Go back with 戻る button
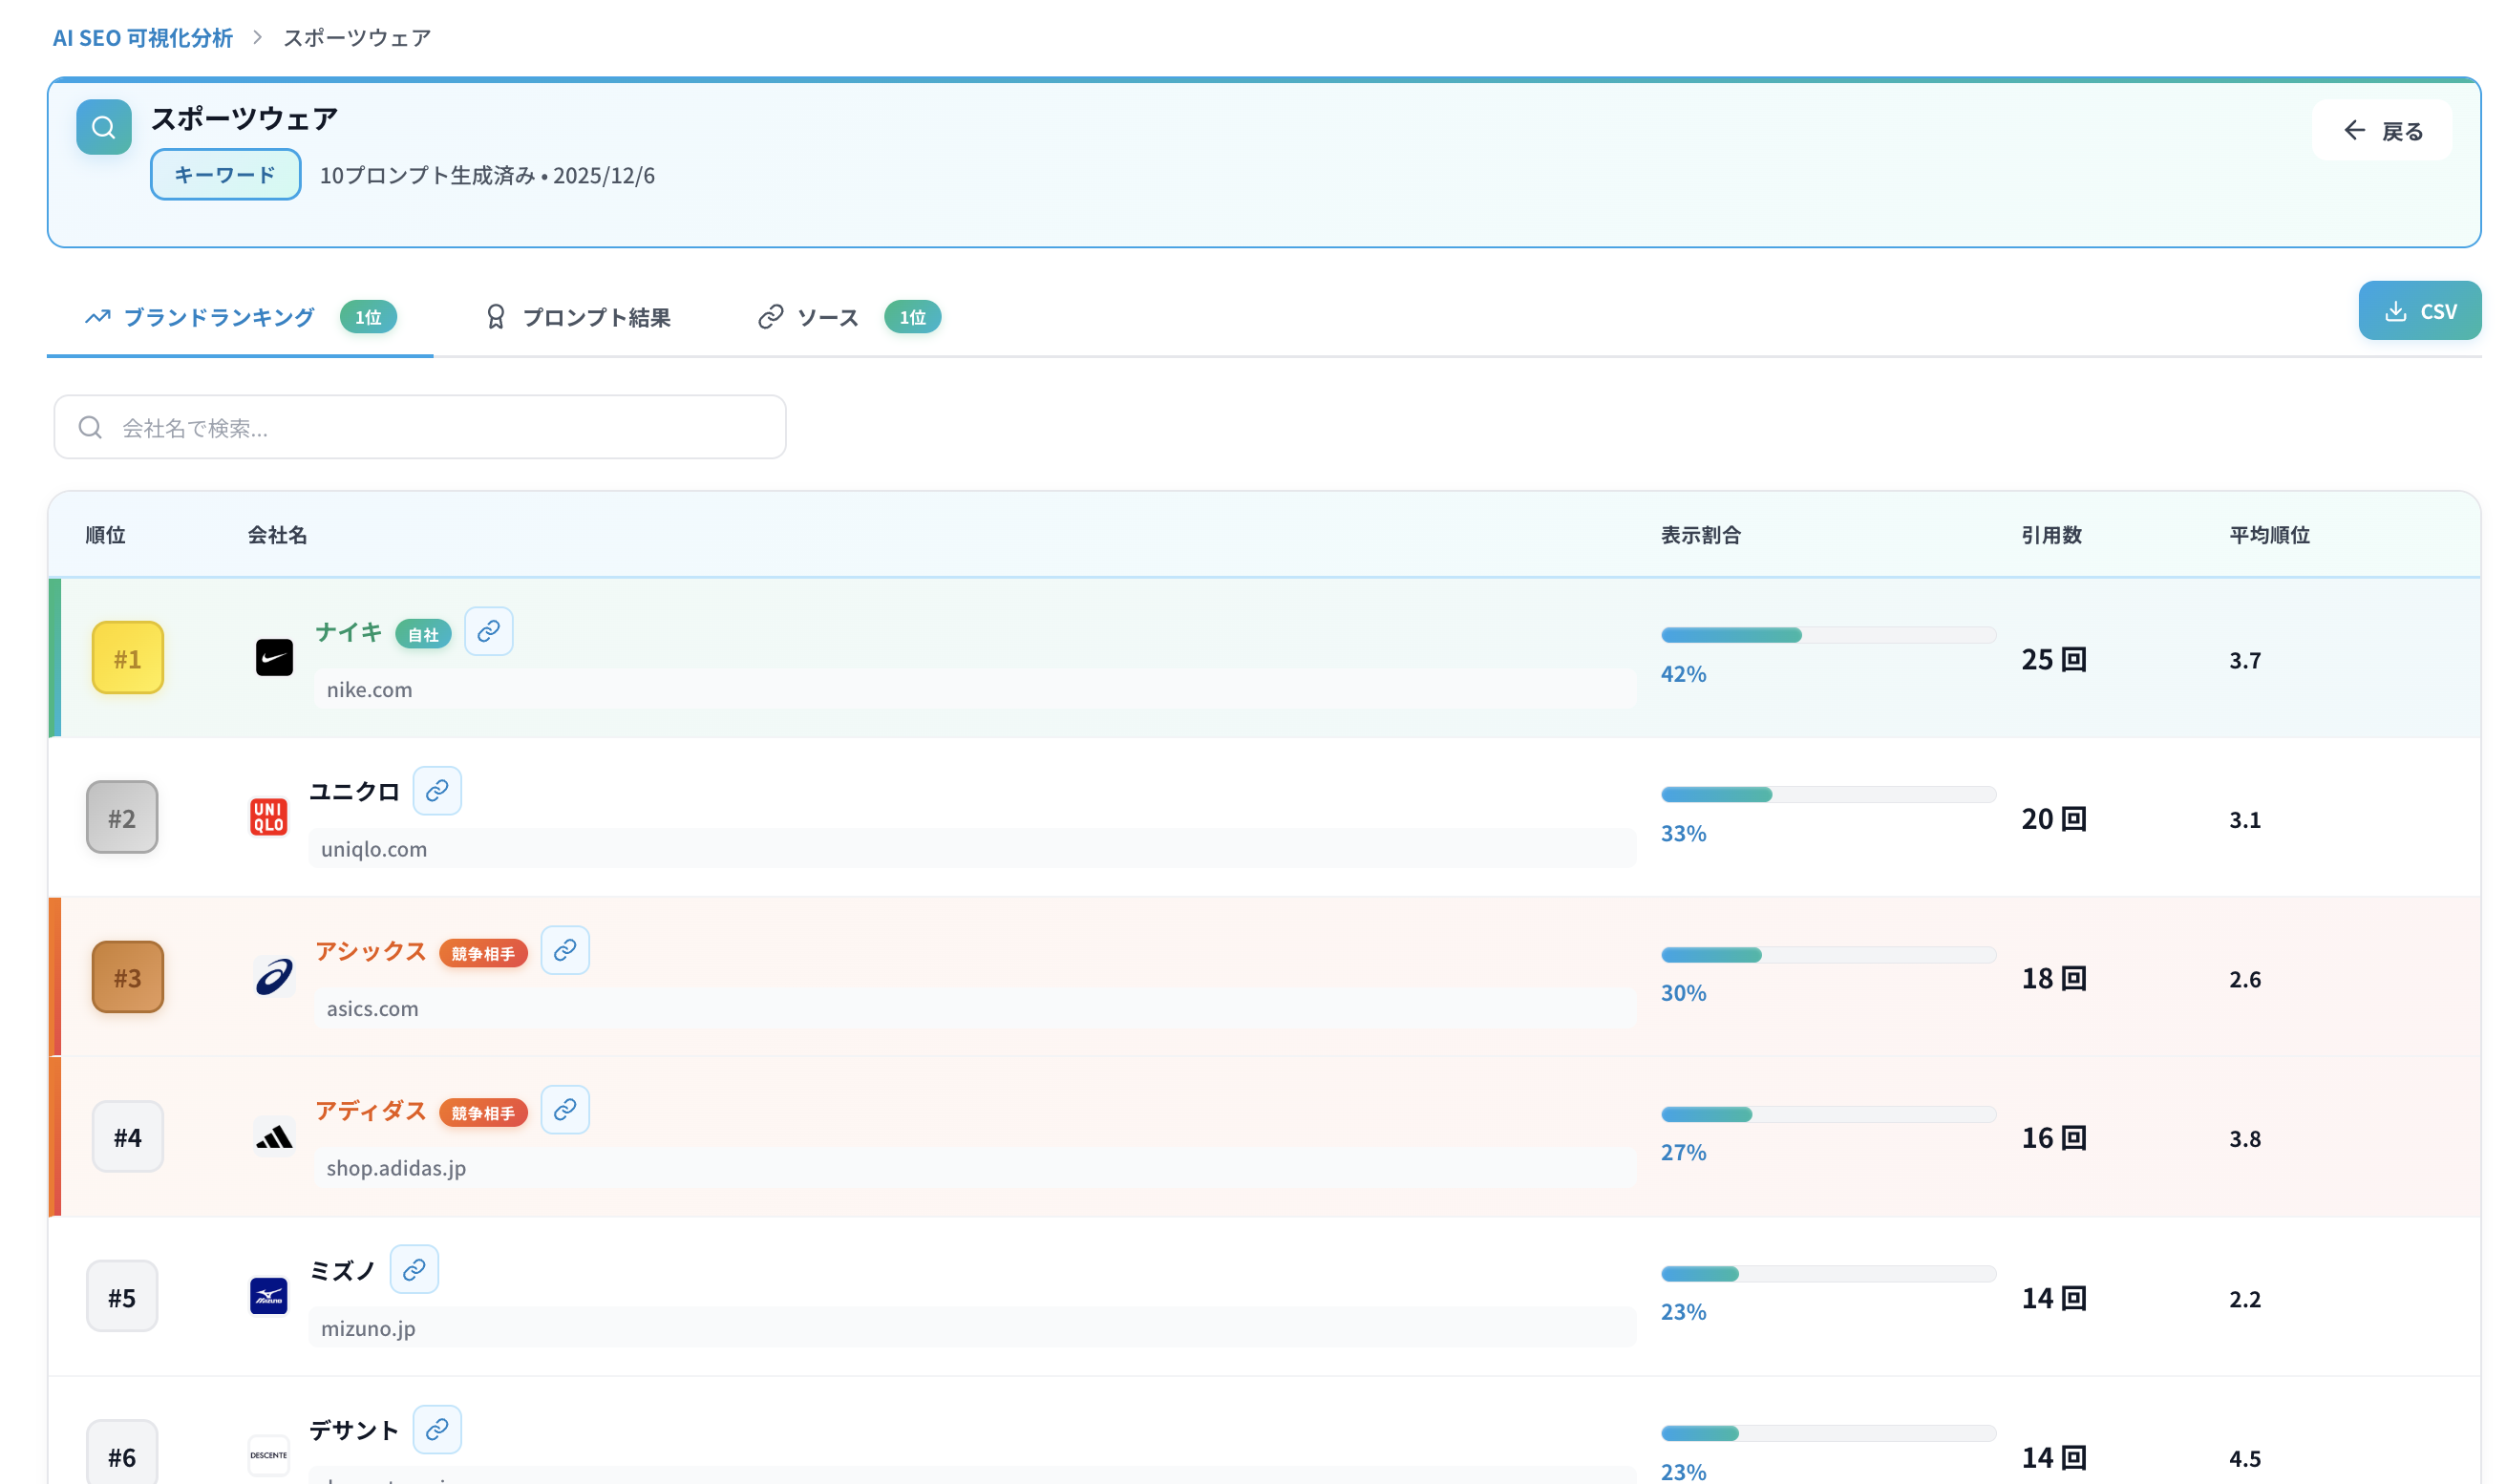 pos(2381,131)
